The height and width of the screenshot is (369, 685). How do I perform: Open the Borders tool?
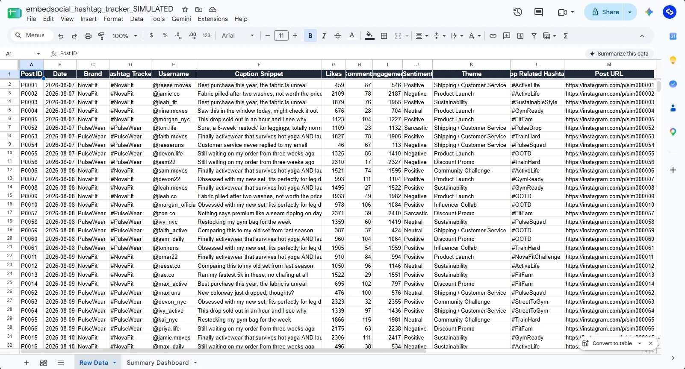(x=384, y=36)
